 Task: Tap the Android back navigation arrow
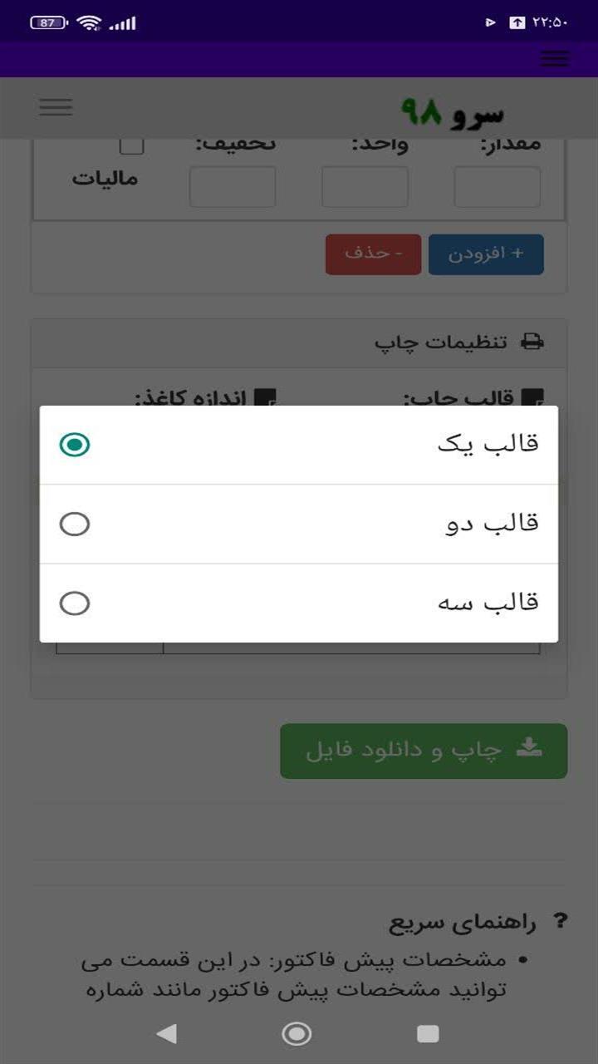167,1035
